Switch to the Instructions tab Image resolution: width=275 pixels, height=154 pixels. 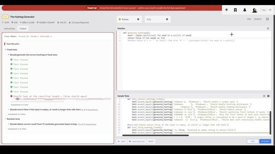coord(9,29)
